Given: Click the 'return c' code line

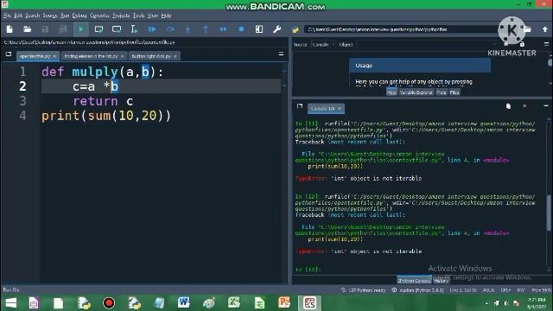Looking at the screenshot, I should (x=103, y=101).
